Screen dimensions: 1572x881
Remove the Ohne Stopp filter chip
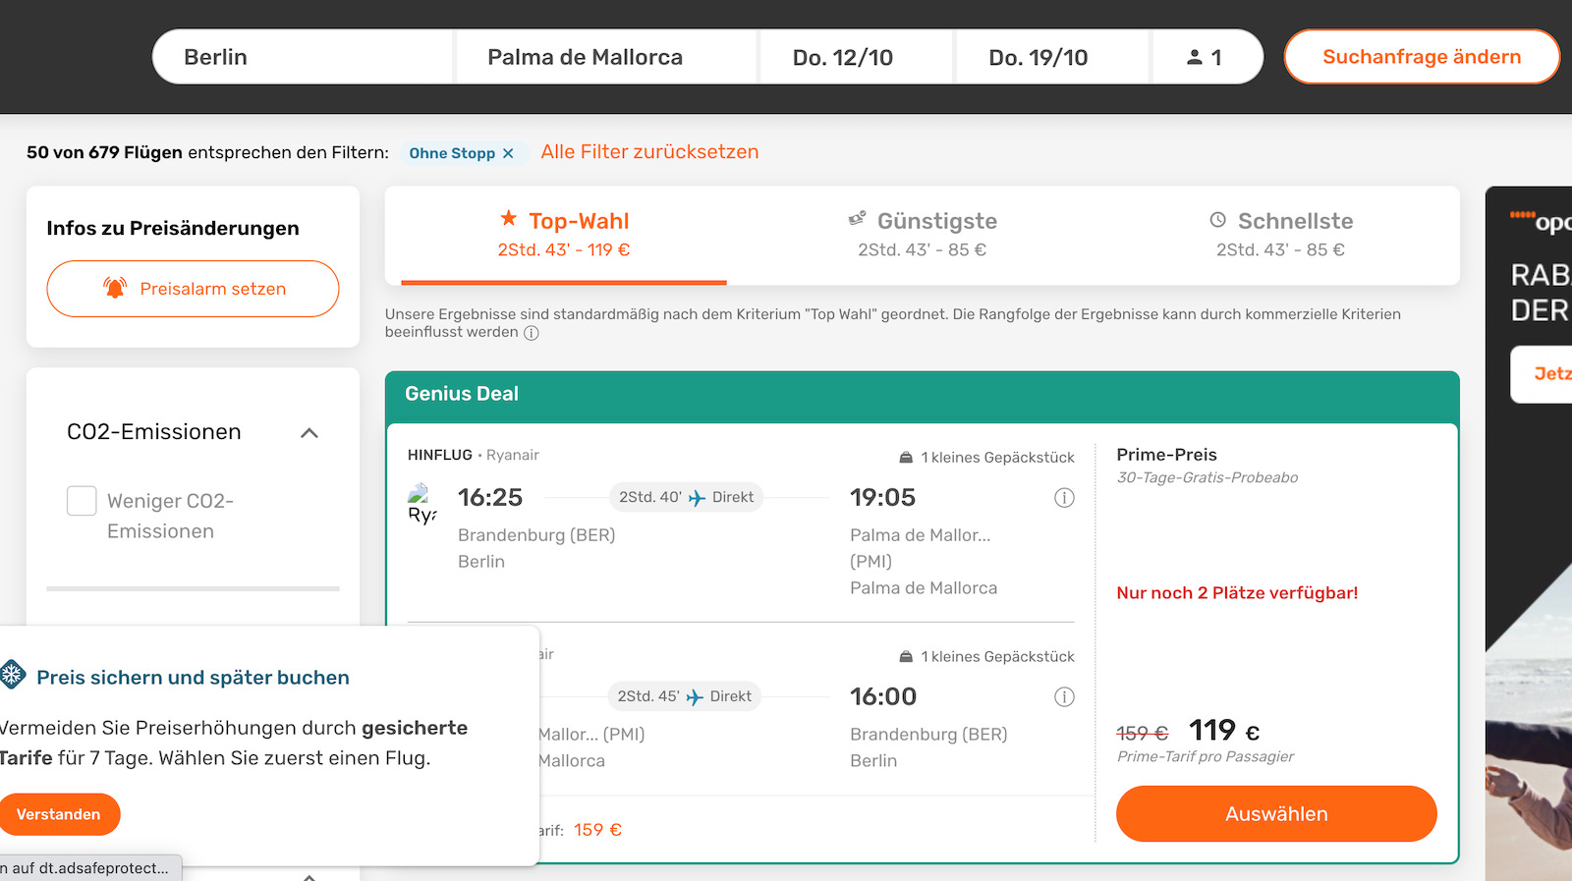tap(509, 152)
